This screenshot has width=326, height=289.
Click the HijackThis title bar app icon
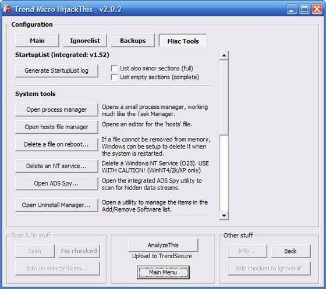click(8, 9)
